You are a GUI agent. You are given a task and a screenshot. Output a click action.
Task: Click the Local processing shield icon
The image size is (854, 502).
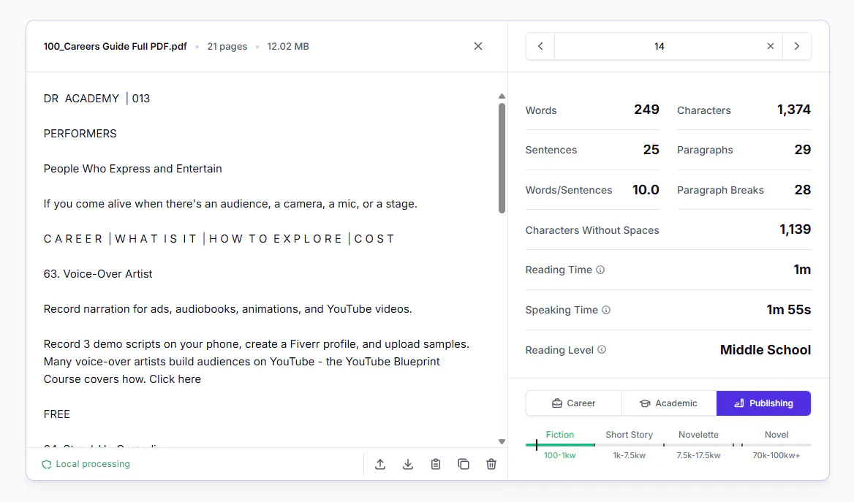pos(46,465)
